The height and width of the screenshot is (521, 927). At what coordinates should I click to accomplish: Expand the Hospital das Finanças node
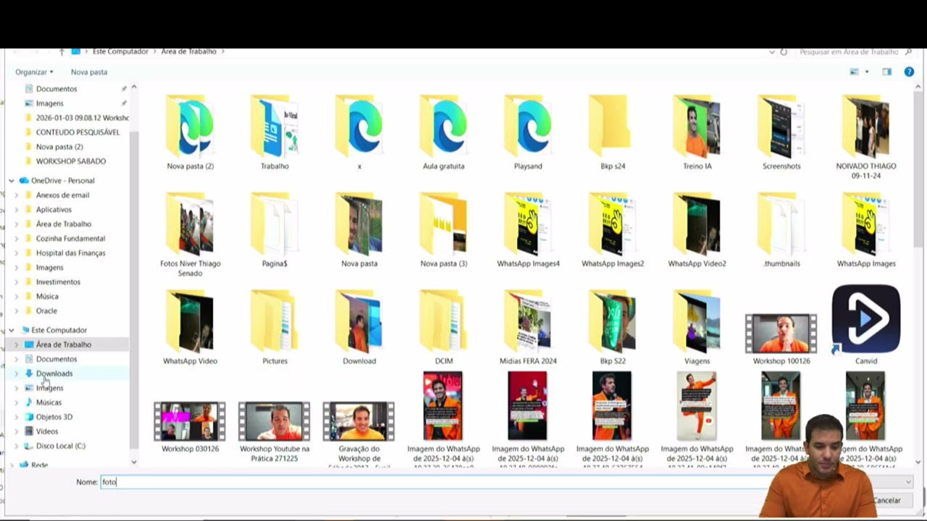pyautogui.click(x=17, y=253)
